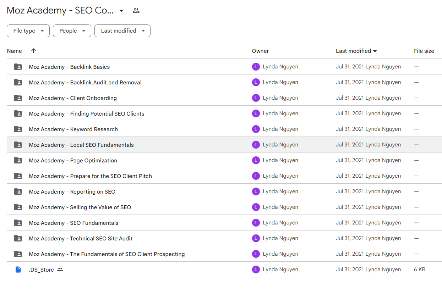Click the folder icon beside Reporting on SEO
Image resolution: width=442 pixels, height=289 pixels.
pos(18,191)
